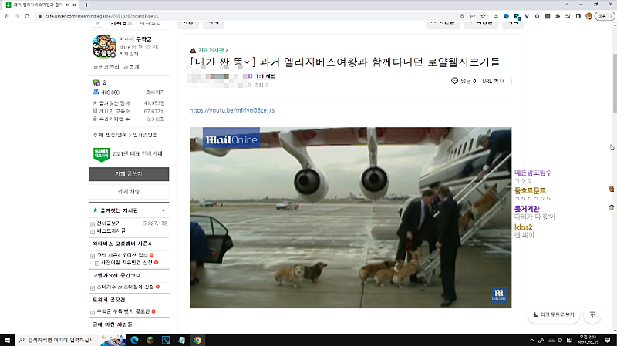
Task: Mute the tab audio indicator
Action: click(x=67, y=5)
